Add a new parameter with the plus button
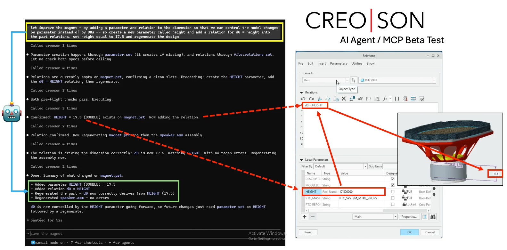Image resolution: width=507 pixels, height=250 pixels. click(x=305, y=217)
